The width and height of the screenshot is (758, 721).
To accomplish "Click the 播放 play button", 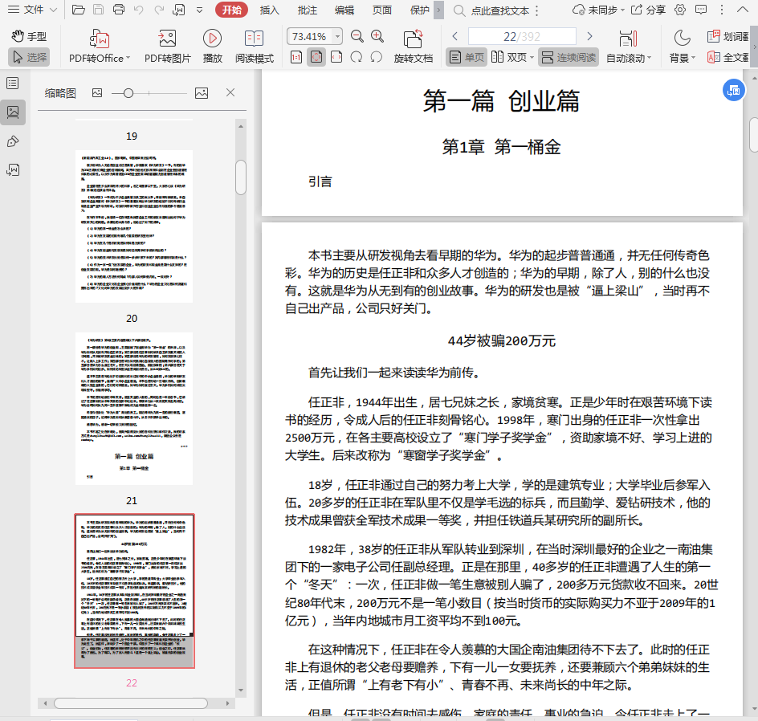I will pos(212,47).
